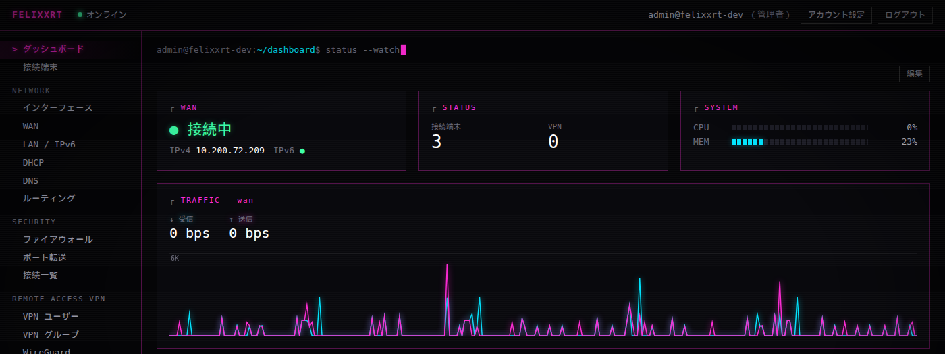Click the magenta terminal cursor block
Image resolution: width=945 pixels, height=354 pixels.
click(x=403, y=49)
